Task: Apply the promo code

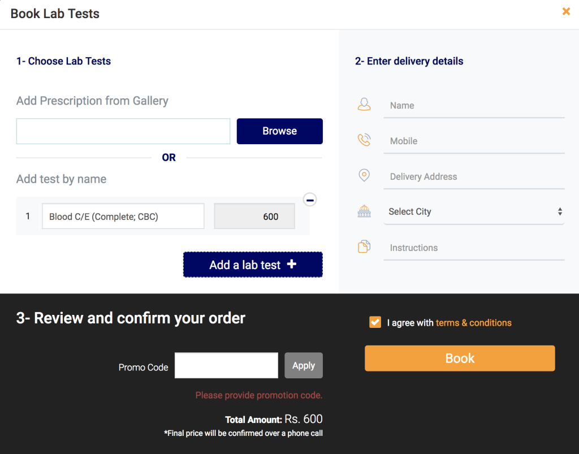Action: click(x=304, y=365)
